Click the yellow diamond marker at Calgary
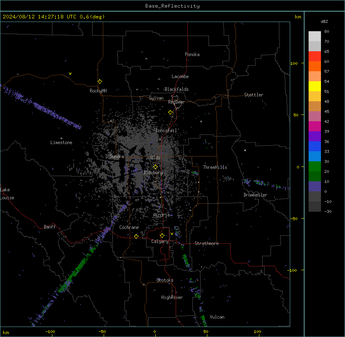The width and height of the screenshot is (345, 337). click(x=162, y=236)
